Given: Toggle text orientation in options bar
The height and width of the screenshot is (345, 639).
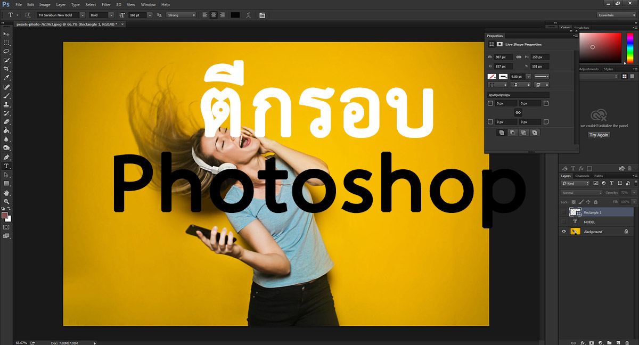Looking at the screenshot, I should coord(28,15).
